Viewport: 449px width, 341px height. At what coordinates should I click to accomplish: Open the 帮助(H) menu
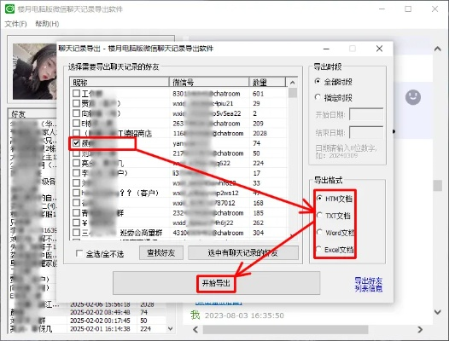[x=47, y=24]
